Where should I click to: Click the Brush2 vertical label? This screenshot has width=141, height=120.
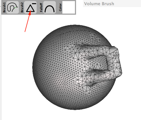pyautogui.click(x=22, y=7)
